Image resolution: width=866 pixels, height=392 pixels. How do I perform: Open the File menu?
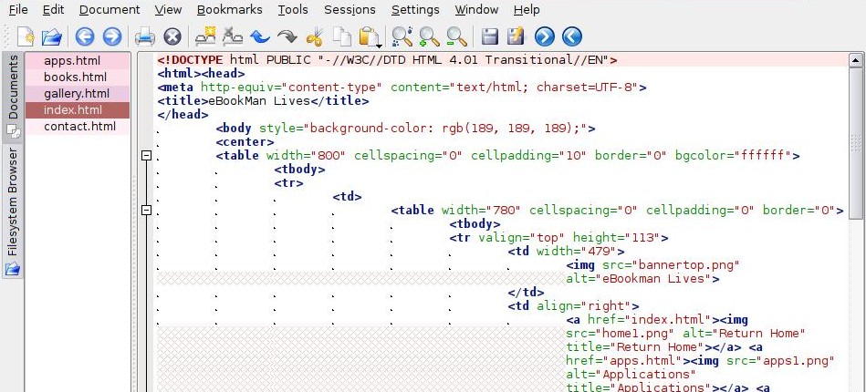(x=18, y=10)
